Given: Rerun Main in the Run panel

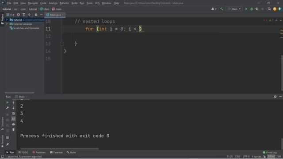Looking at the screenshot, I should (x=8, y=102).
